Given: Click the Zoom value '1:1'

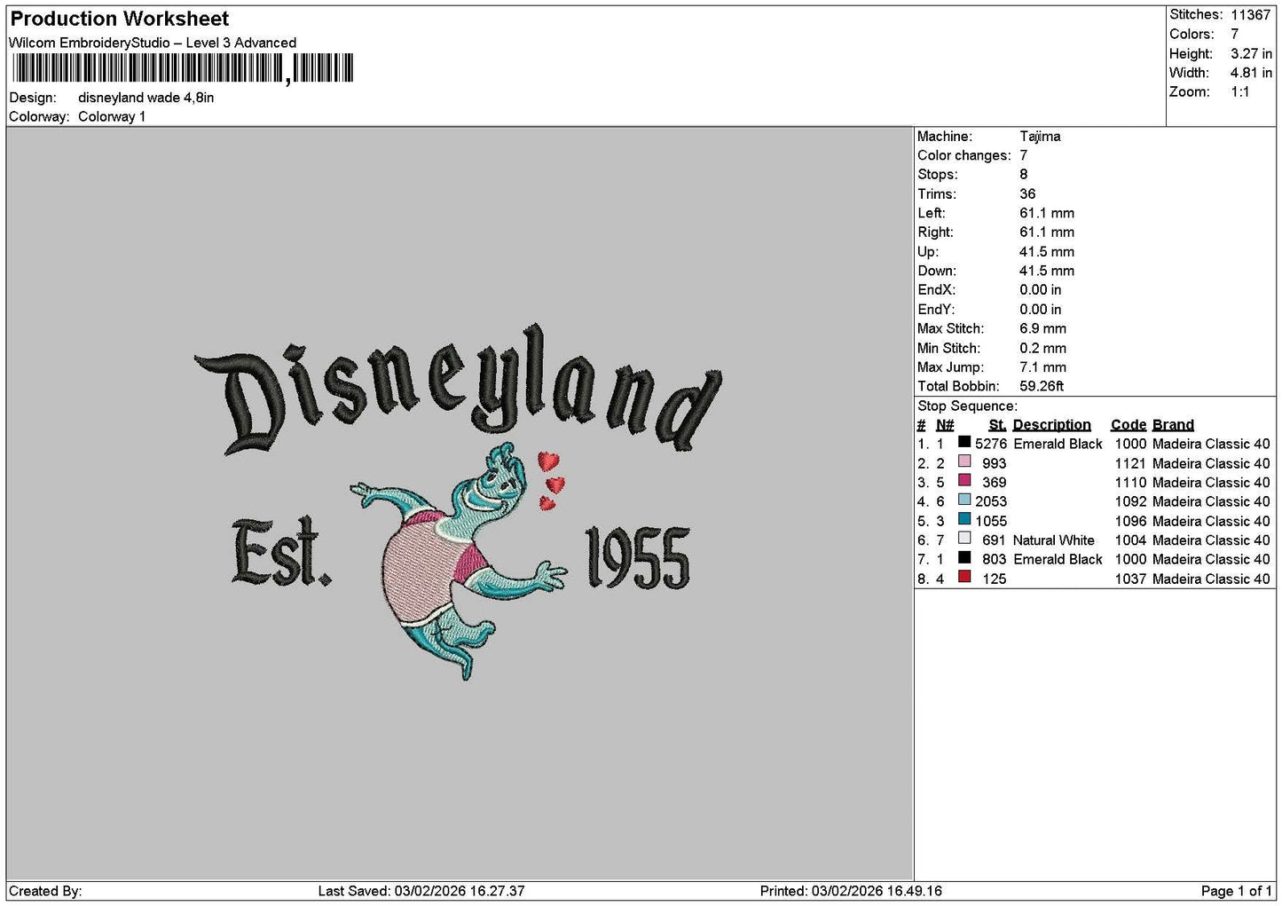Looking at the screenshot, I should tap(1240, 92).
